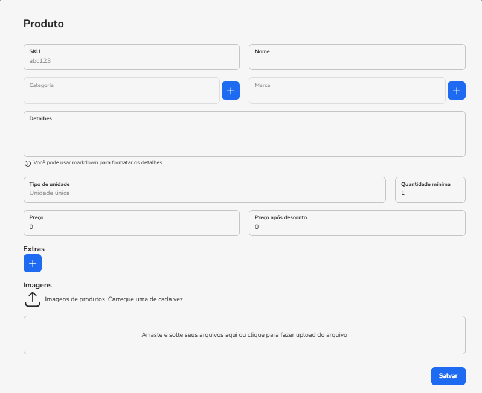Click the Imagens section label
The image size is (482, 393).
[x=37, y=285]
